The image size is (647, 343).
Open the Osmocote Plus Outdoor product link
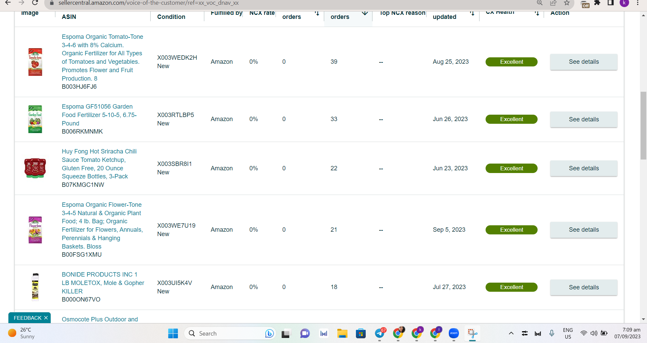click(100, 319)
